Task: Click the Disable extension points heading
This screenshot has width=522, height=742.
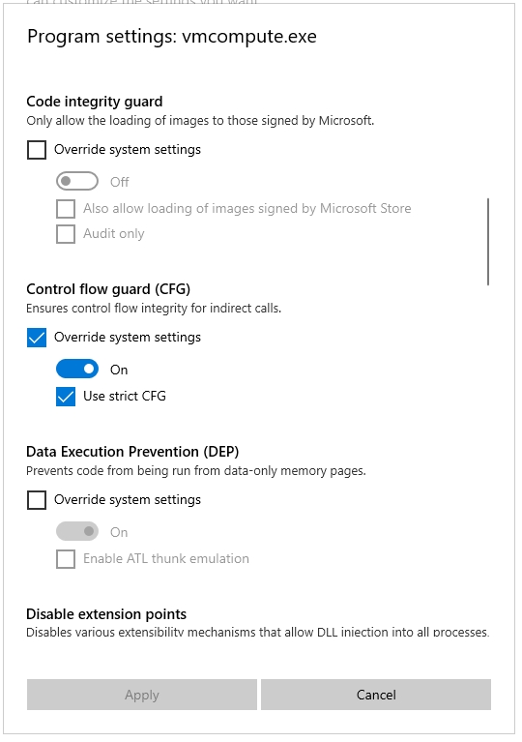Action: tap(106, 614)
